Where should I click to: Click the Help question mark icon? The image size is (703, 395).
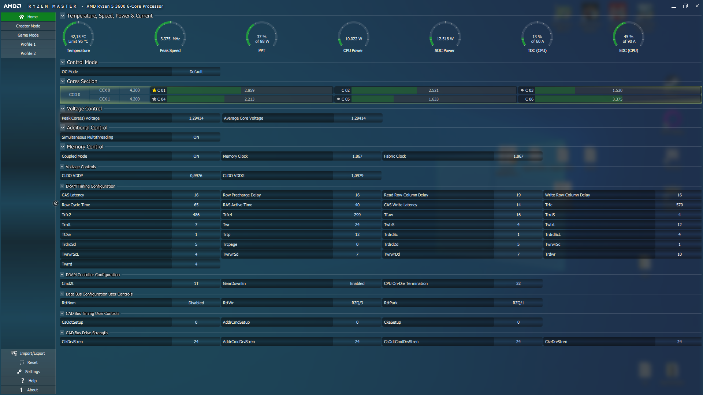click(23, 381)
